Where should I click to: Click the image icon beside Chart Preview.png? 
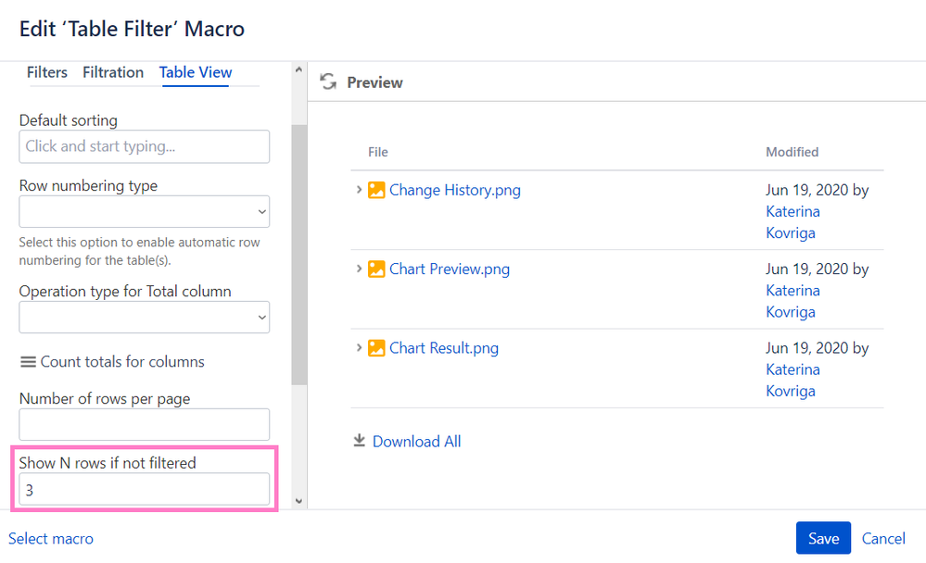[x=376, y=269]
